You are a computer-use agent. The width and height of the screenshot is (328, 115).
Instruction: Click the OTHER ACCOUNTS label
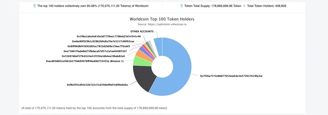[x=142, y=32]
